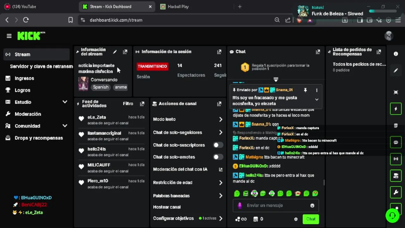The height and width of the screenshot is (228, 405).
Task: Click the chat bubble icon in the right sidebar
Action: (396, 142)
